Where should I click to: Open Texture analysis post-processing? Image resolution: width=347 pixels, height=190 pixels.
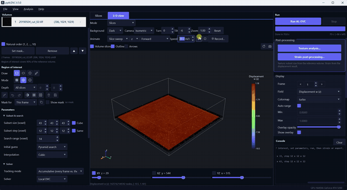pyautogui.click(x=309, y=48)
